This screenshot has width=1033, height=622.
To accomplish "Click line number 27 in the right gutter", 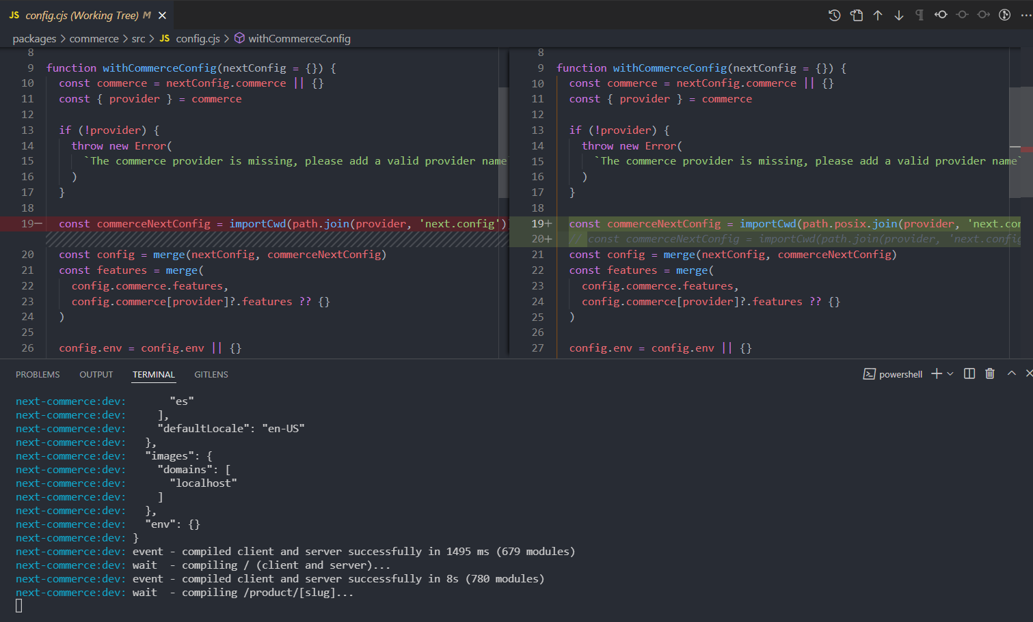I will pyautogui.click(x=538, y=348).
